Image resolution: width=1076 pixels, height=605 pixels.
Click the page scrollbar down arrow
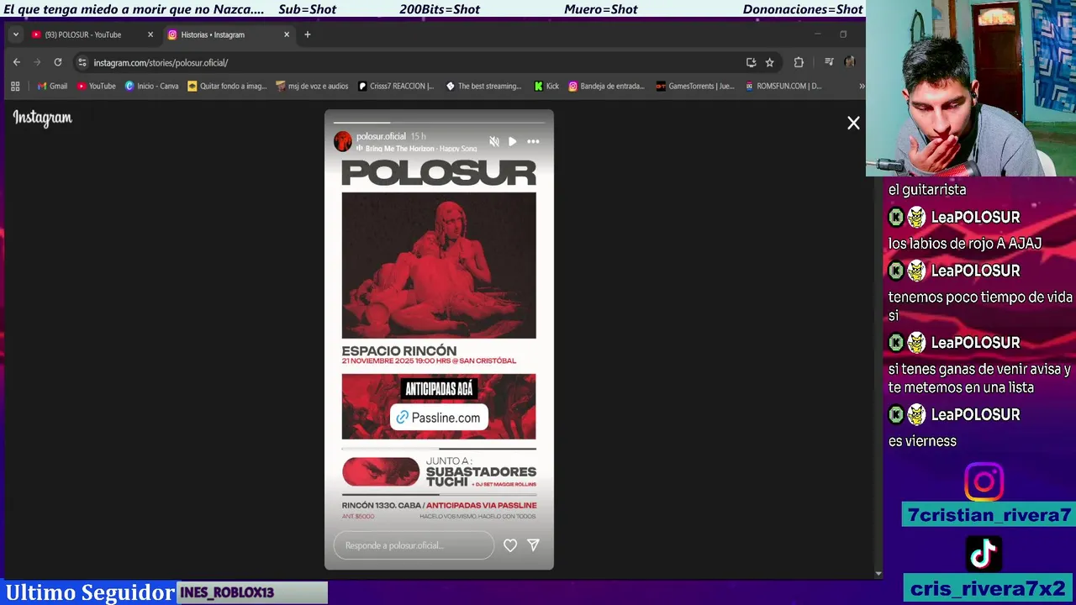click(878, 574)
